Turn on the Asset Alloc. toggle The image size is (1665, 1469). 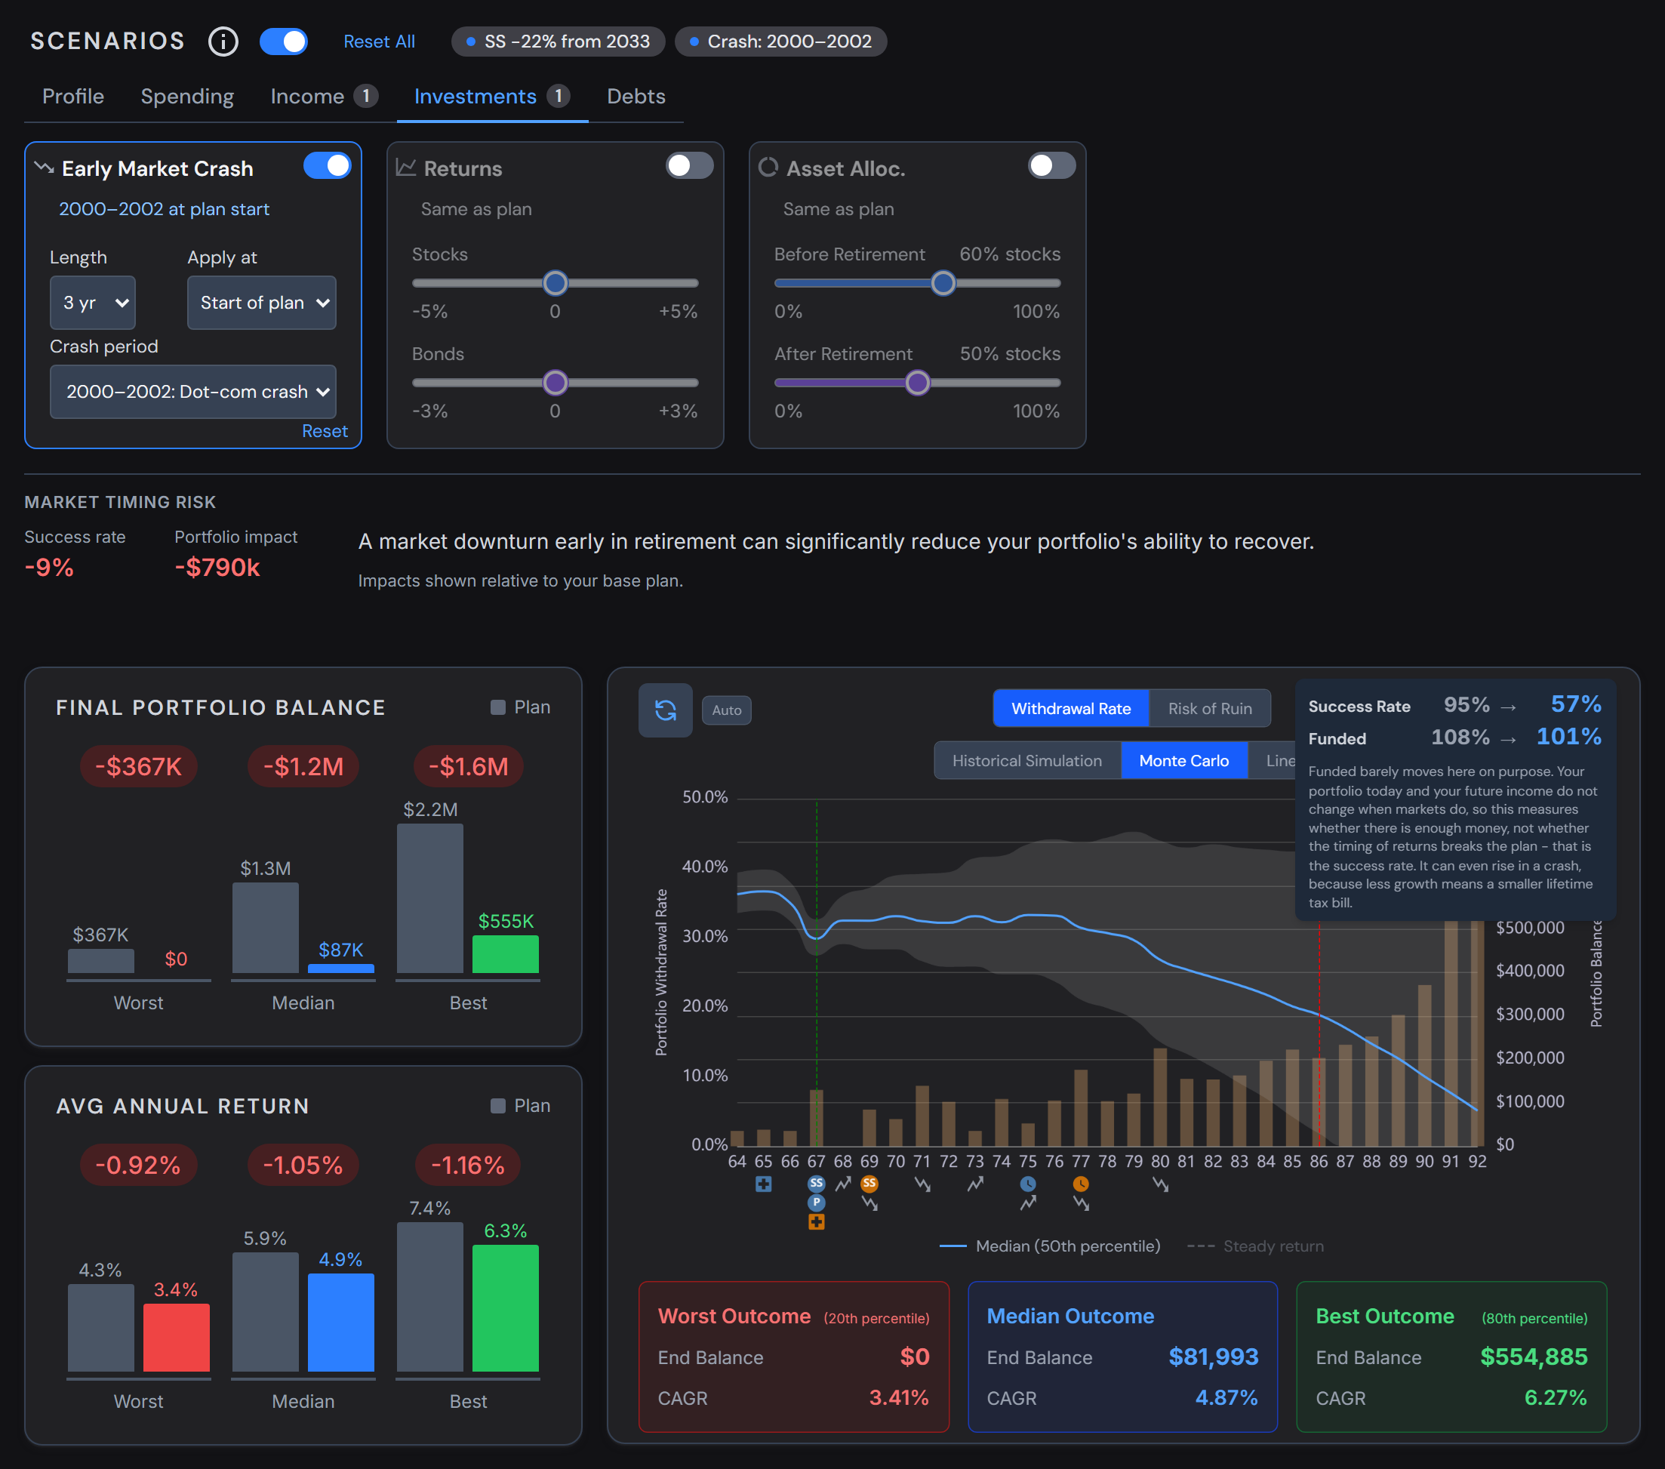(1051, 165)
